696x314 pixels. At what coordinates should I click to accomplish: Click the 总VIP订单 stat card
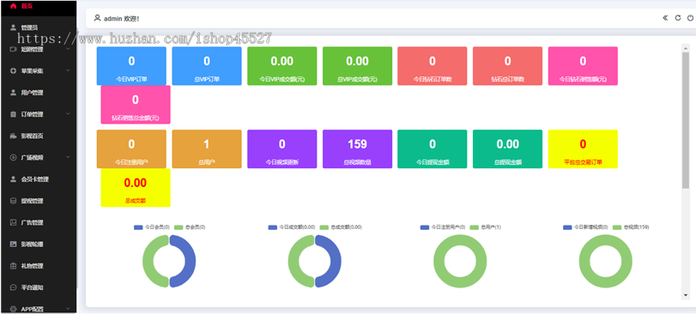coord(207,66)
